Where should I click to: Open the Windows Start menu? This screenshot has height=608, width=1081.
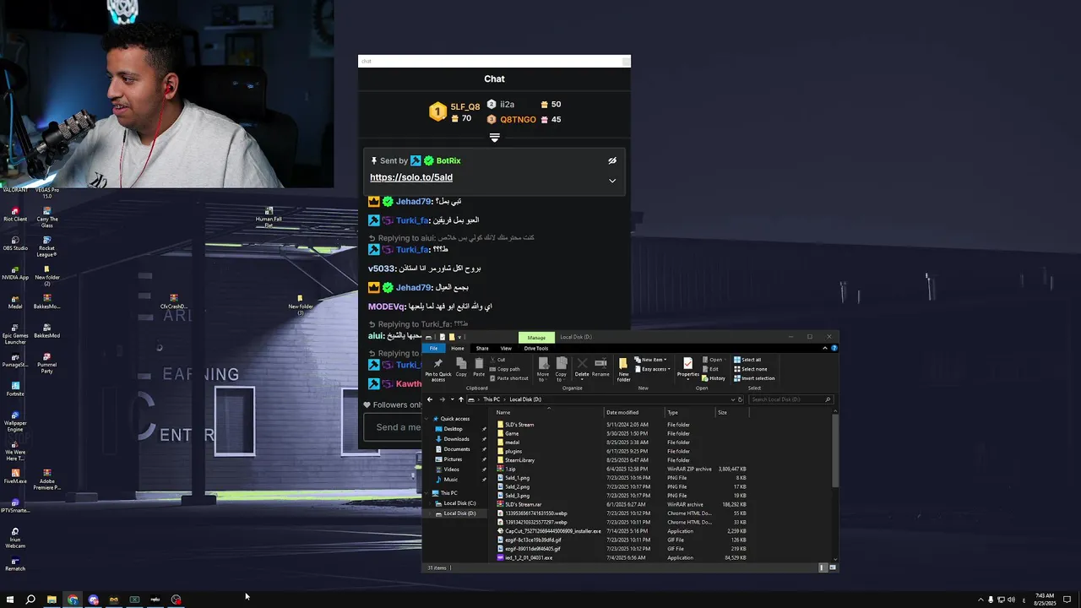[10, 600]
